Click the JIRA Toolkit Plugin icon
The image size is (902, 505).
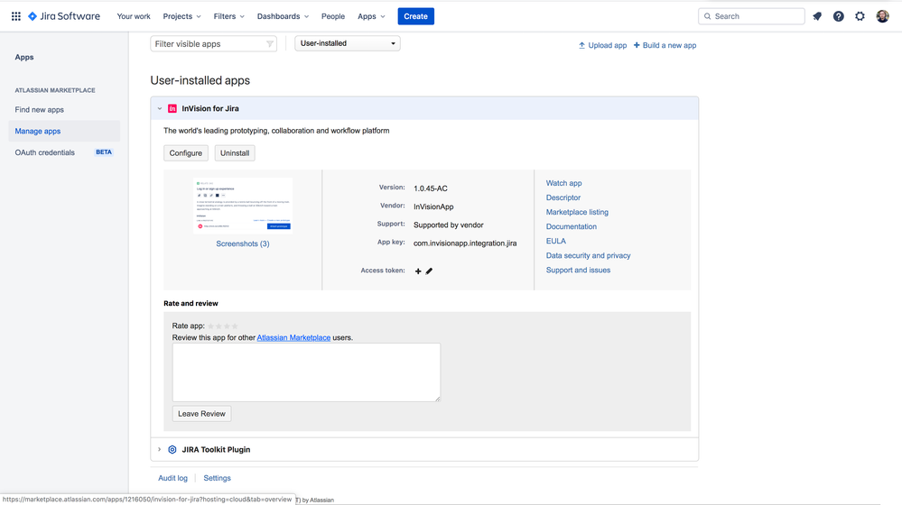coord(172,450)
